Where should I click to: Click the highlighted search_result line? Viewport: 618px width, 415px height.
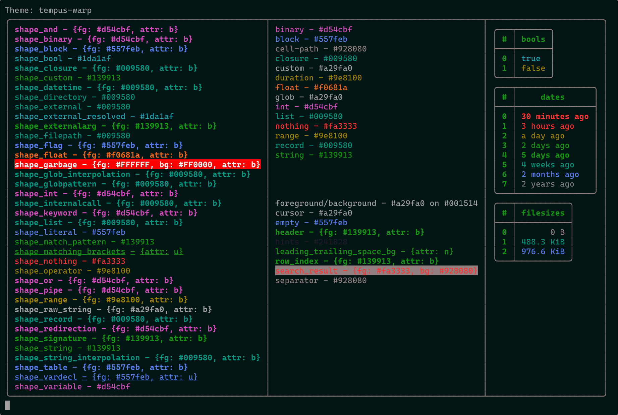[376, 271]
